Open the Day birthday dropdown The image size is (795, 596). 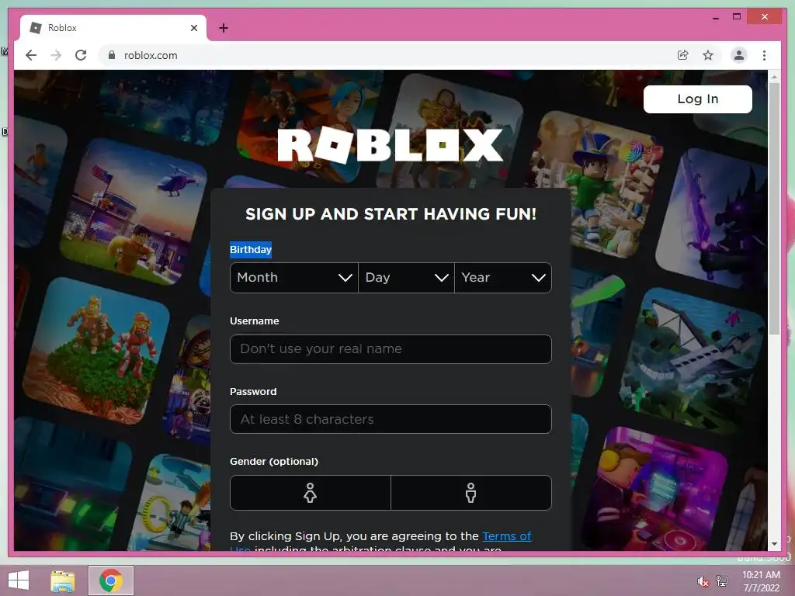(x=406, y=278)
